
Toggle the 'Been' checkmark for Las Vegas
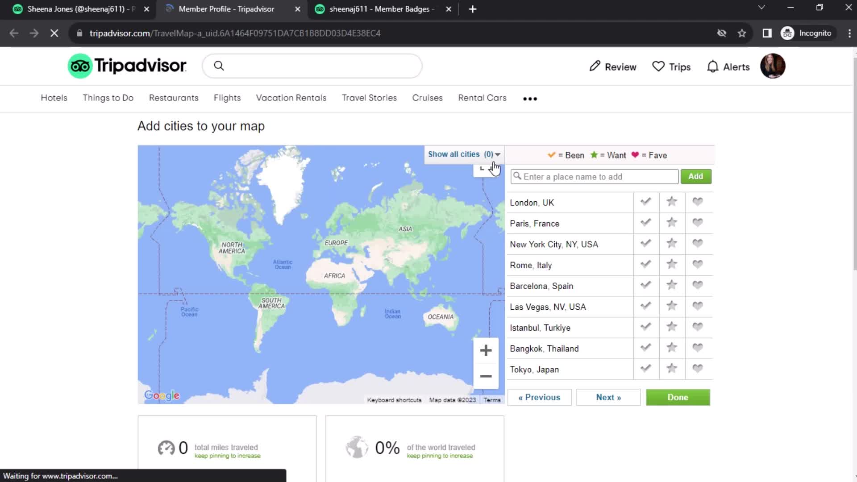tap(646, 306)
